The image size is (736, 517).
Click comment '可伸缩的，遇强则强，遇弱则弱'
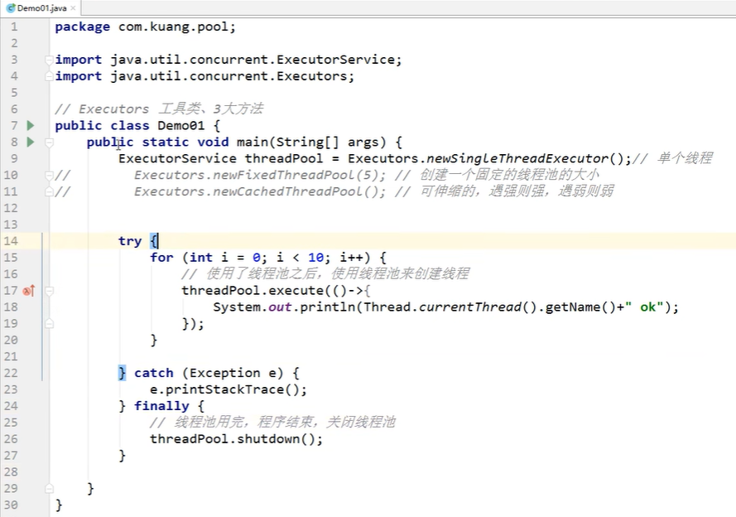click(517, 191)
